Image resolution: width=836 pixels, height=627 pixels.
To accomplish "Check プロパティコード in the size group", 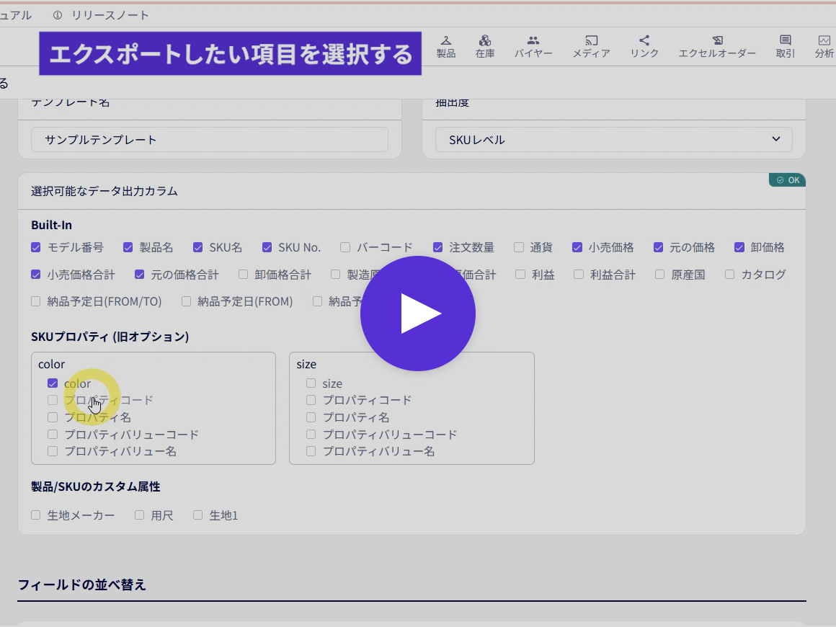I will click(x=311, y=400).
